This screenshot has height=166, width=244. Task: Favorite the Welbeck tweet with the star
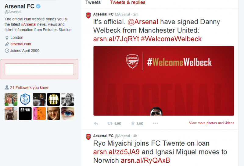click(x=133, y=123)
